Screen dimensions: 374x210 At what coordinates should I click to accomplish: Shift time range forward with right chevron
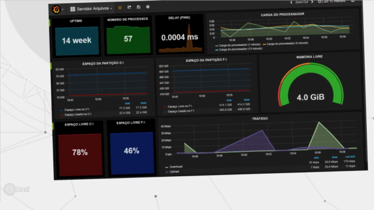[312, 2]
